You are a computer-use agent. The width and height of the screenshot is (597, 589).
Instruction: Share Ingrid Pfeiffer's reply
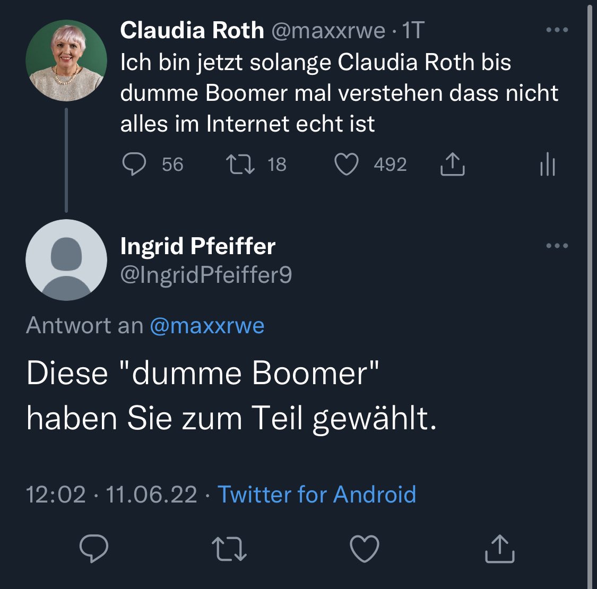pos(500,549)
